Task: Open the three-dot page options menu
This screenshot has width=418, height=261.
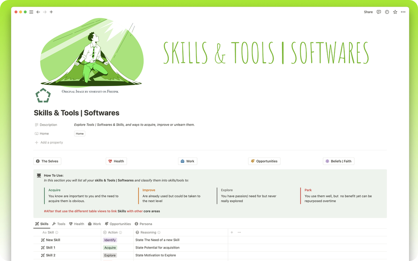Action: pyautogui.click(x=403, y=12)
